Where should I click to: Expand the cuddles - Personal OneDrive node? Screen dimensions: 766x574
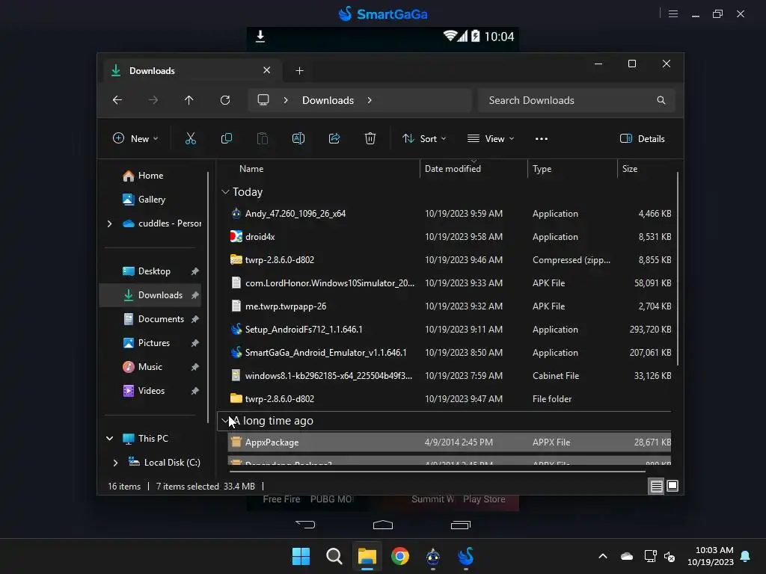point(109,223)
